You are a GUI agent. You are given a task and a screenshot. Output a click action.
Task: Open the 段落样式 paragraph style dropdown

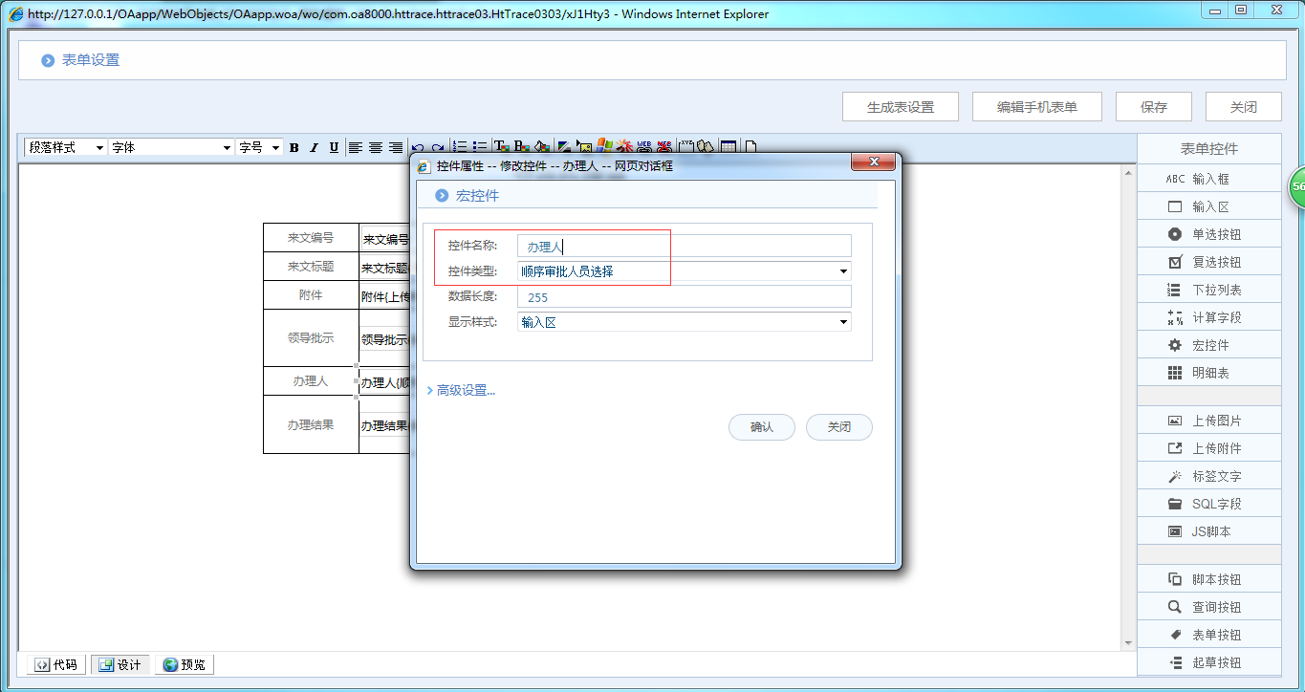(66, 147)
